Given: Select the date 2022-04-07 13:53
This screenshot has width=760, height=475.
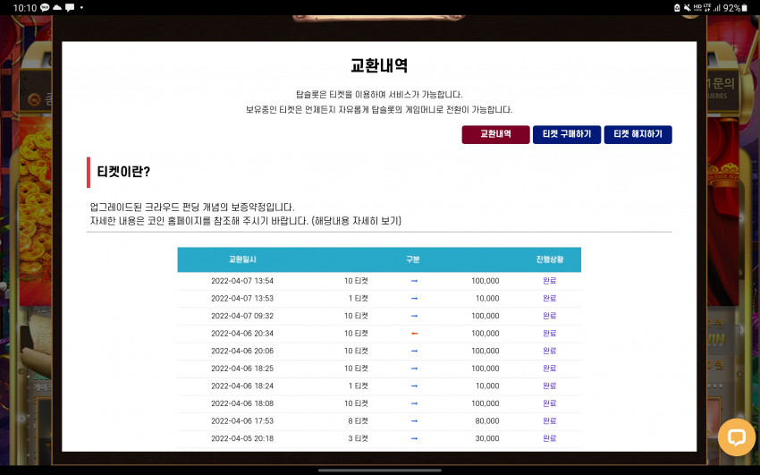Looking at the screenshot, I should [242, 298].
